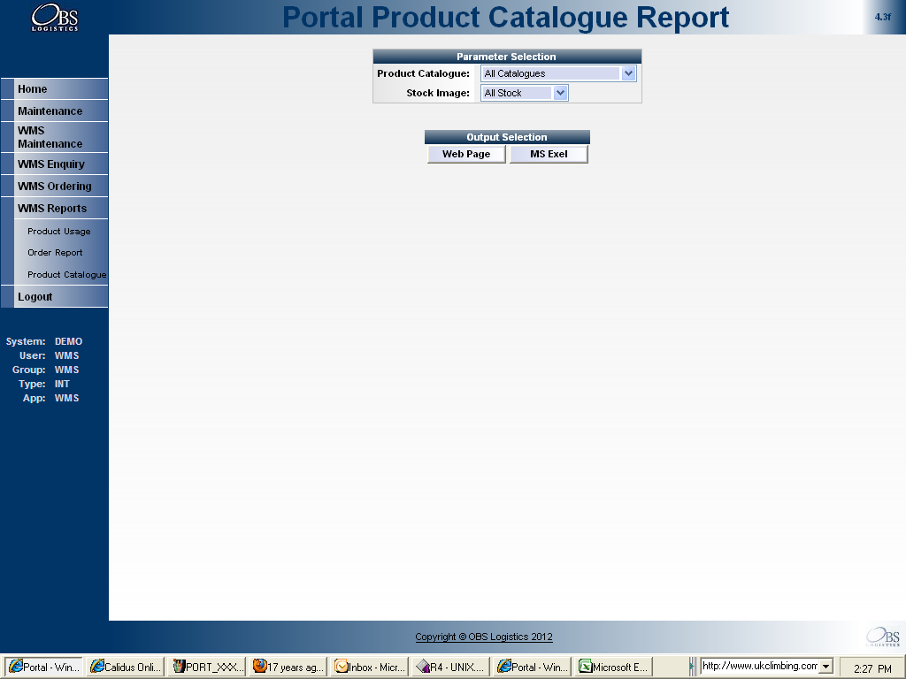906x679 pixels.
Task: Click the version number 4.3f
Action: coord(882,17)
